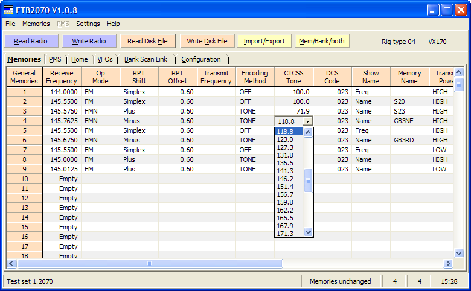Screen dimensions: 471x291
Task: Click the Read Radio button
Action: 31,41
